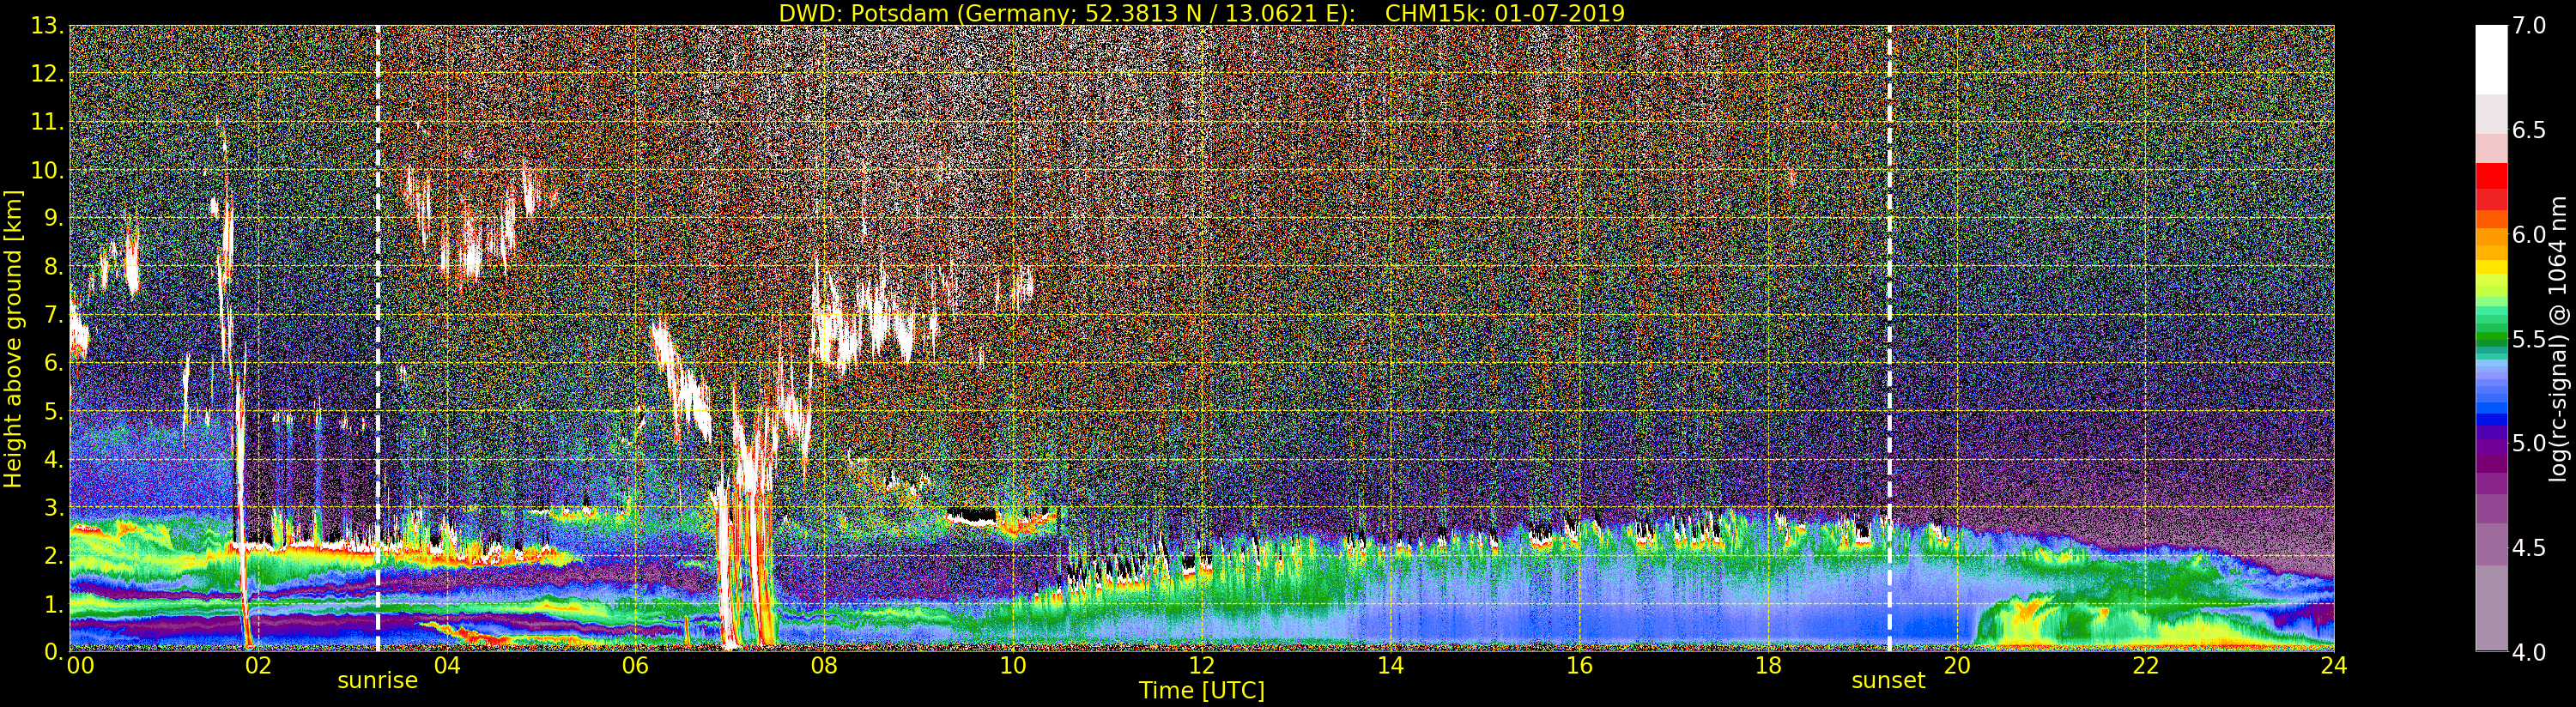Click the time axis tick label '14'
Screen dimensions: 2576x707
coord(1390,666)
